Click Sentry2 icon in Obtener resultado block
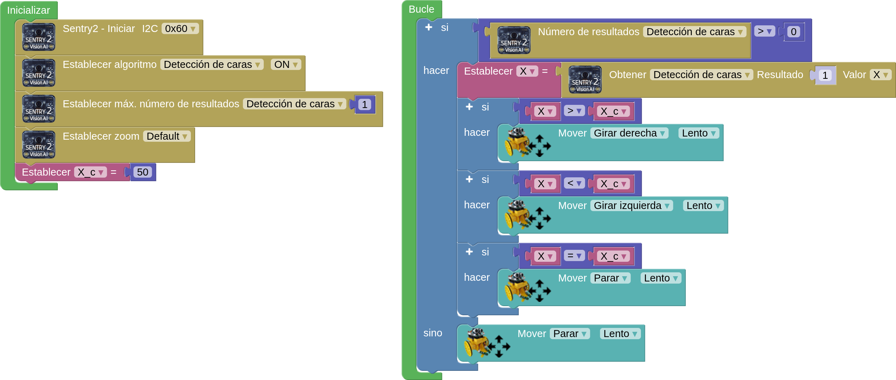This screenshot has height=380, width=896. tap(585, 80)
